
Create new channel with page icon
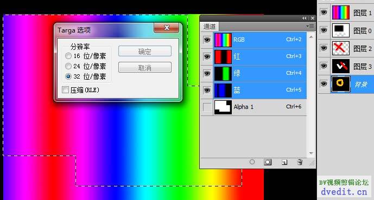click(x=284, y=162)
